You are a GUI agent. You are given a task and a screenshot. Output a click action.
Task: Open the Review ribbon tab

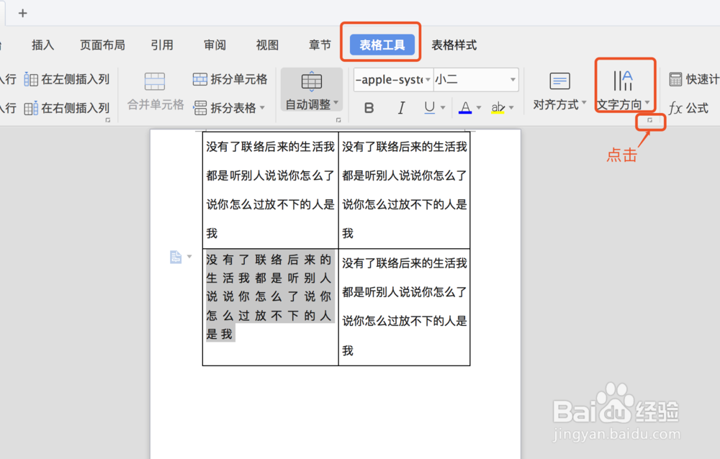click(x=214, y=45)
